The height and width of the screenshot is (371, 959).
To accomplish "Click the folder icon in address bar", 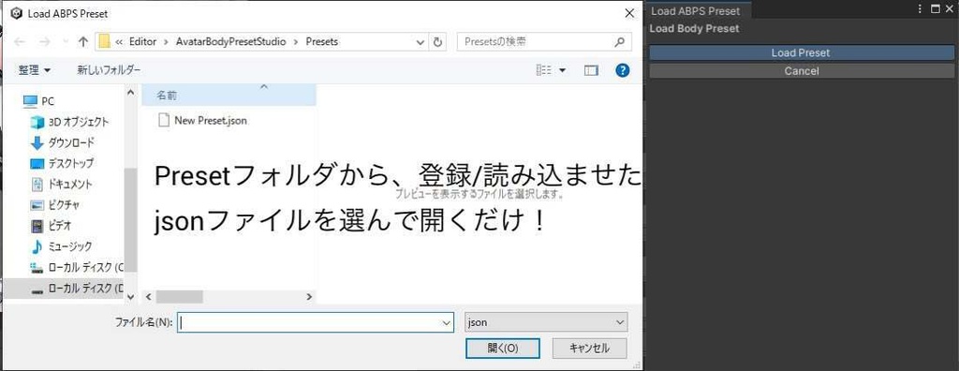I will point(104,41).
